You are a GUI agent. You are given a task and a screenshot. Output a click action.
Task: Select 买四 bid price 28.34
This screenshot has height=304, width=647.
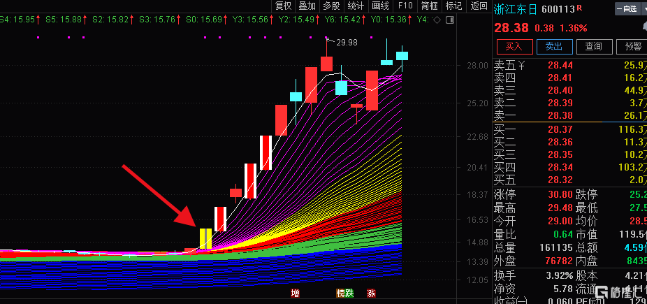560,168
